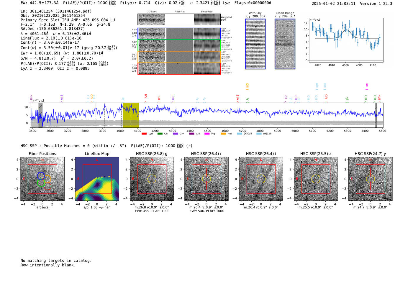Click the CIV purple legend swatch
The height and width of the screenshot is (281, 413).
176,134
